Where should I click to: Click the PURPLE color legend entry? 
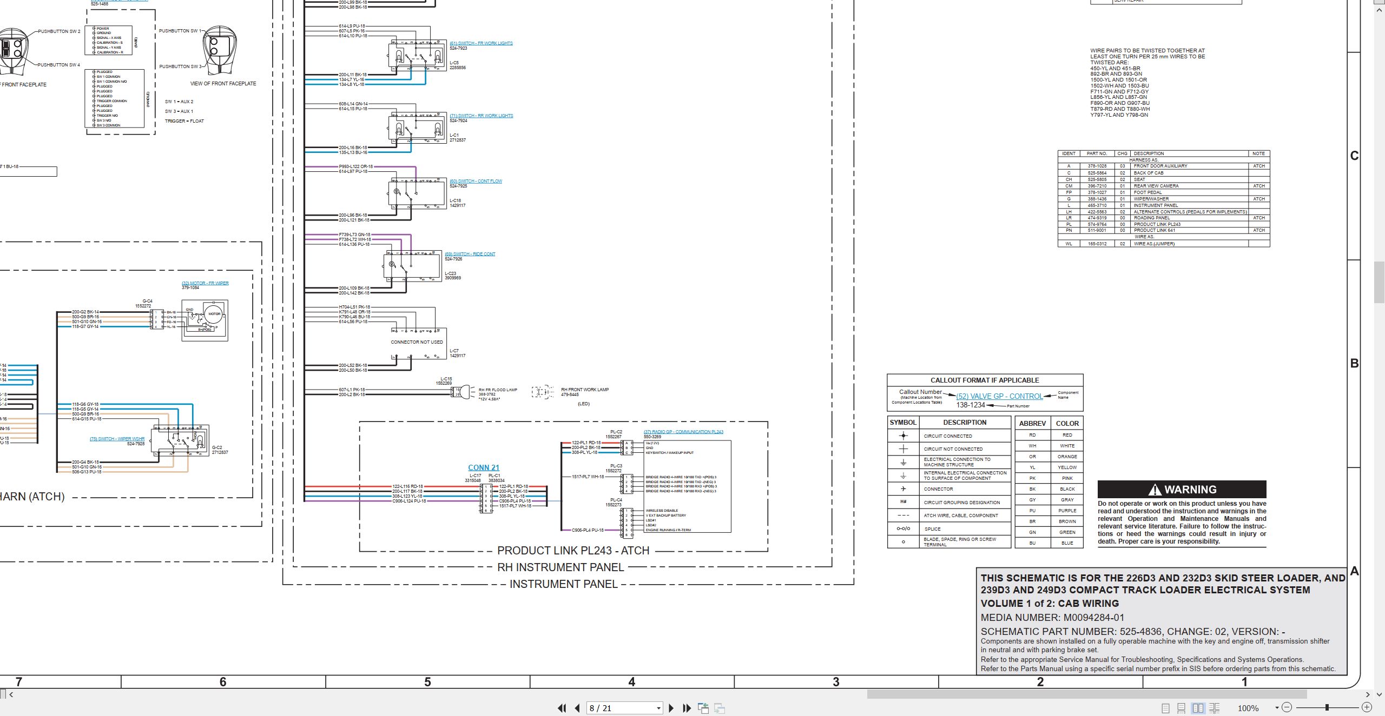[x=1067, y=511]
